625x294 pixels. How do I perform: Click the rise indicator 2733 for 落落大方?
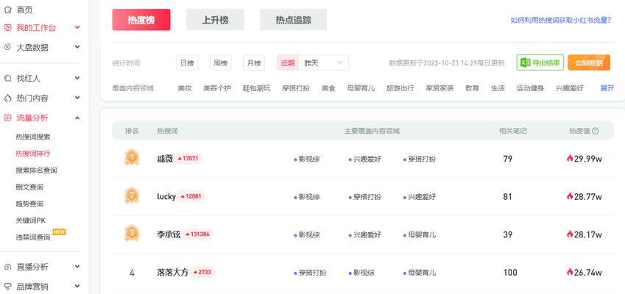(202, 272)
